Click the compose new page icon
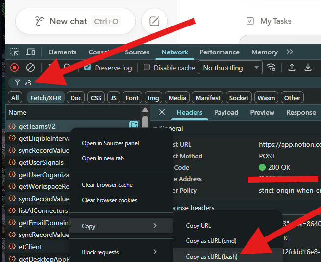 point(154,21)
